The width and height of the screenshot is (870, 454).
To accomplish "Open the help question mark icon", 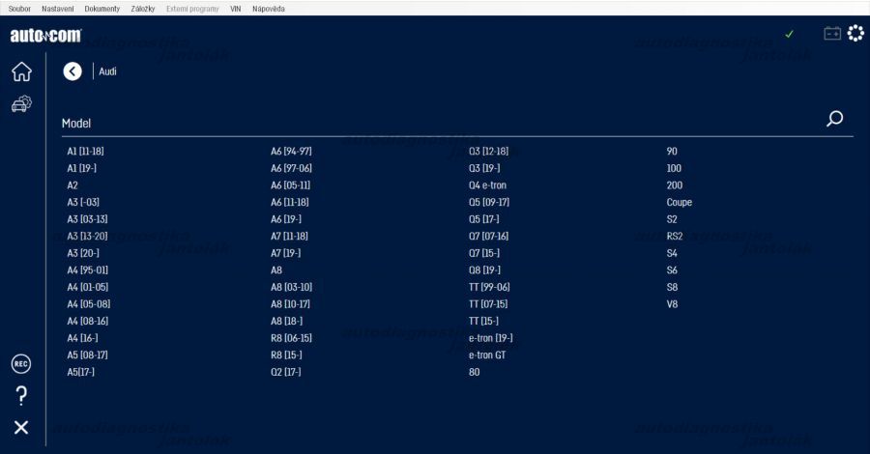I will point(21,395).
